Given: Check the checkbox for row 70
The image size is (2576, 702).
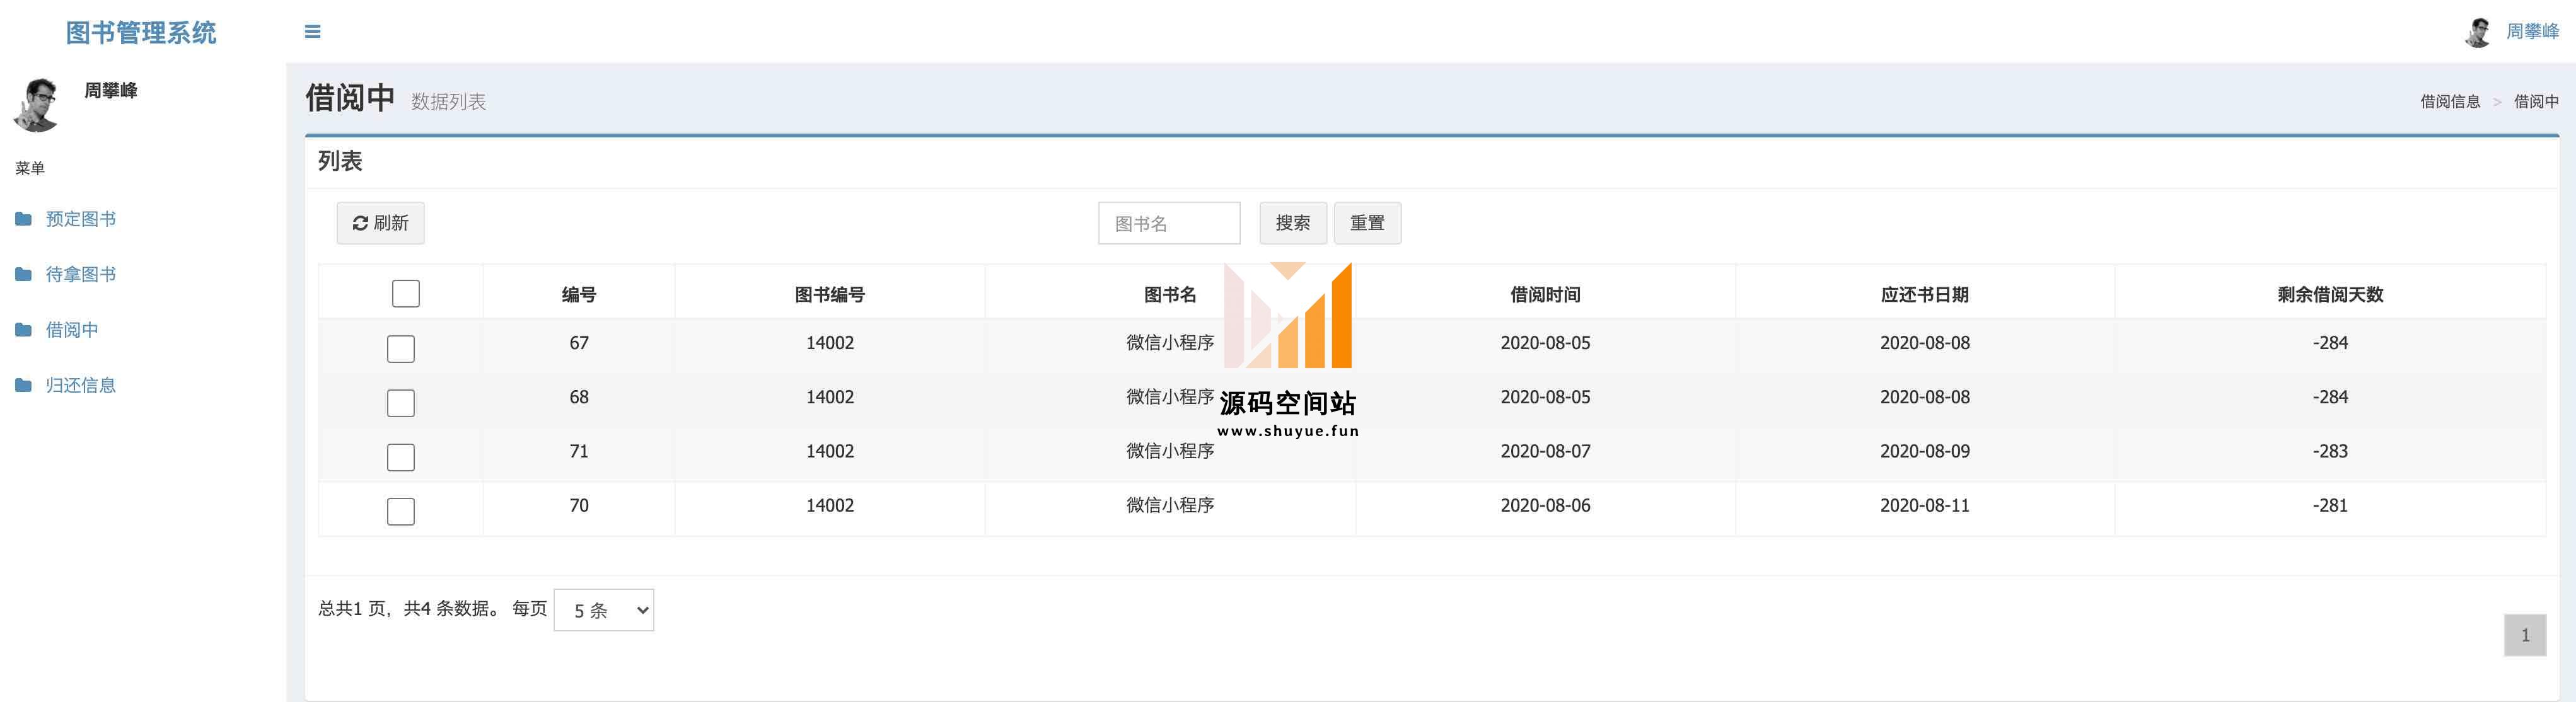Looking at the screenshot, I should tap(401, 511).
